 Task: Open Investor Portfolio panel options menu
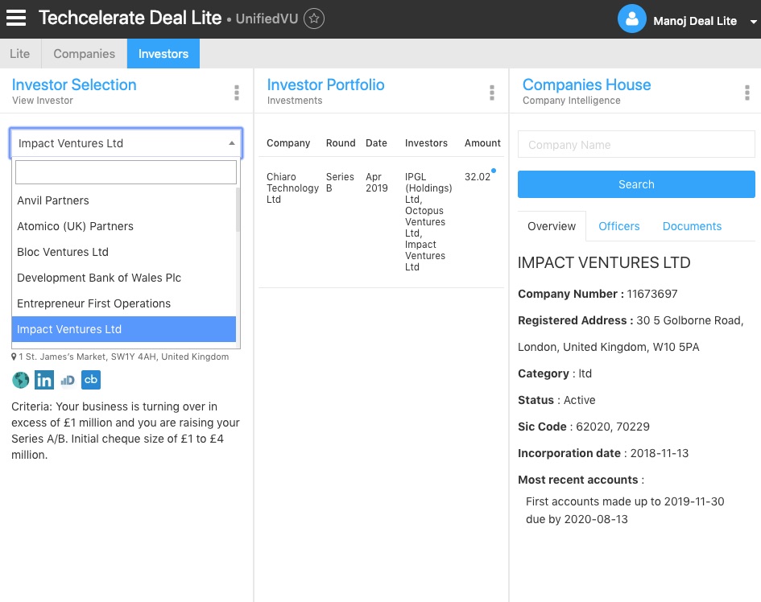click(491, 93)
